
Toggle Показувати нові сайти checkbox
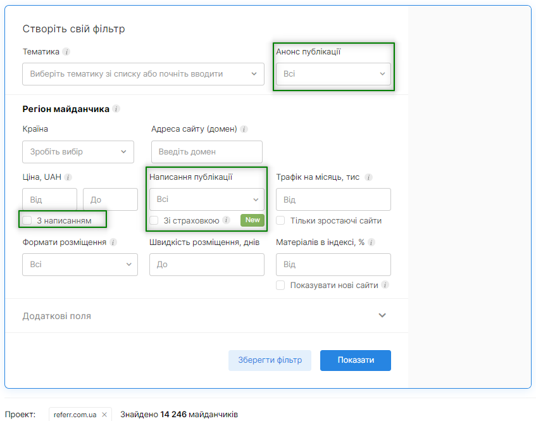tap(280, 286)
